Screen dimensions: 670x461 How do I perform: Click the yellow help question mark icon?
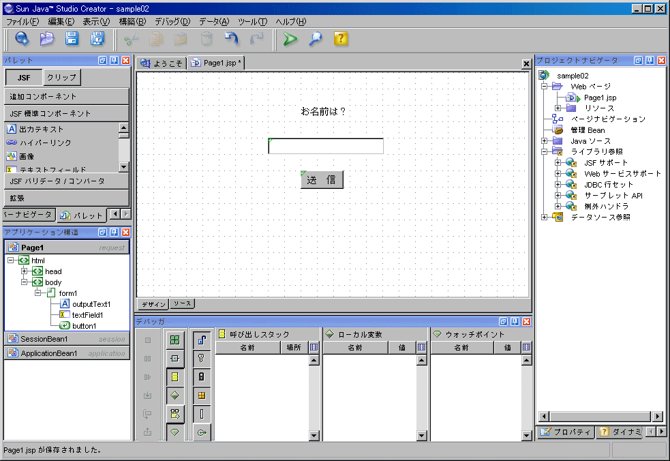tap(341, 39)
